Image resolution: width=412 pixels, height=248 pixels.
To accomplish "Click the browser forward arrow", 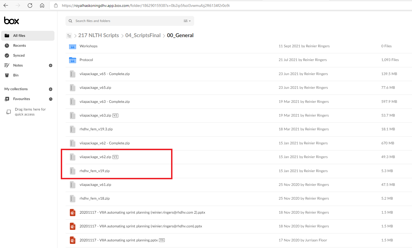I will point(18,5).
